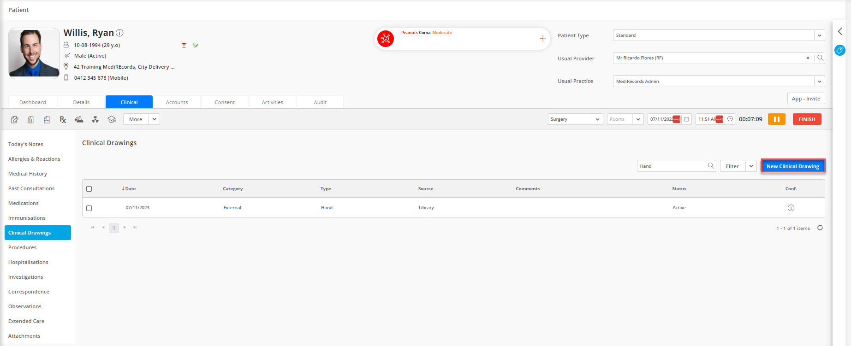This screenshot has width=851, height=346.
Task: Open the Rx prescription tool
Action: 63,119
